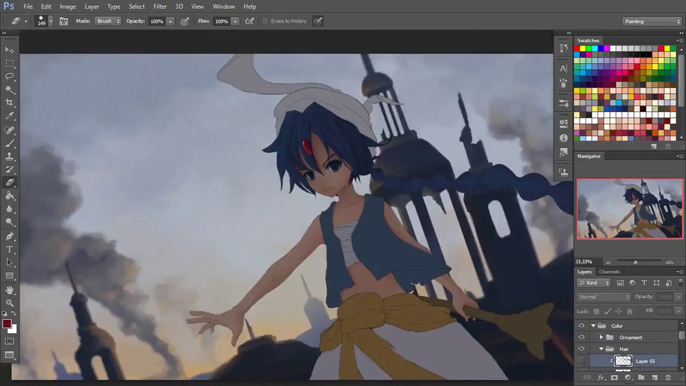Create a new layer group
Image resolution: width=686 pixels, height=386 pixels.
coord(641,377)
